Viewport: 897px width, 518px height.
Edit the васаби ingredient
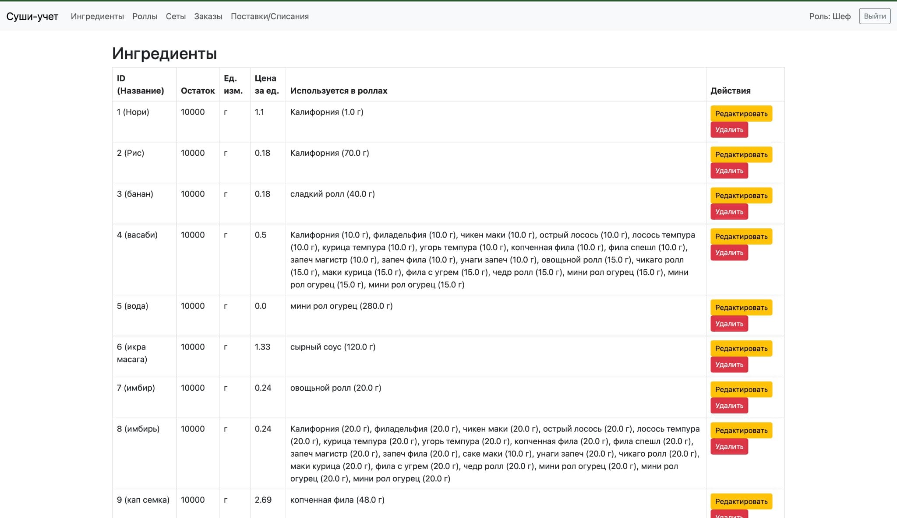(x=742, y=236)
